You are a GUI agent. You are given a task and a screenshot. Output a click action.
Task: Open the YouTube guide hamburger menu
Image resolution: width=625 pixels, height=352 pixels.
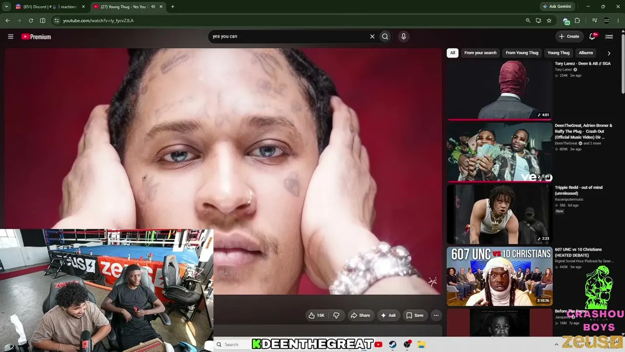click(x=10, y=36)
